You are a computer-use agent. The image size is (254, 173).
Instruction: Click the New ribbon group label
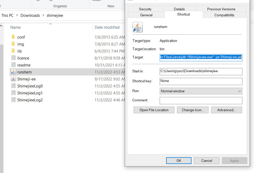pyautogui.click(x=111, y=6)
